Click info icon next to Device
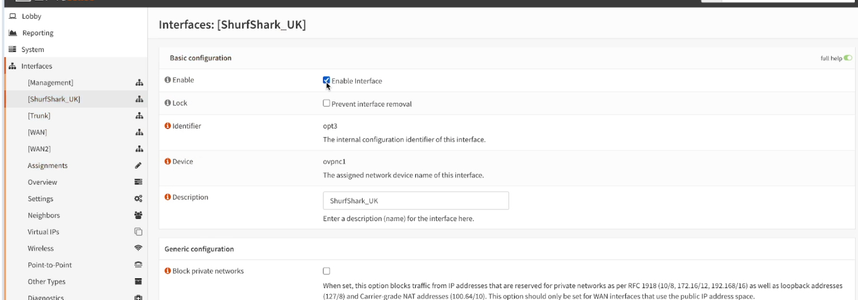Image resolution: width=858 pixels, height=300 pixels. coord(168,161)
